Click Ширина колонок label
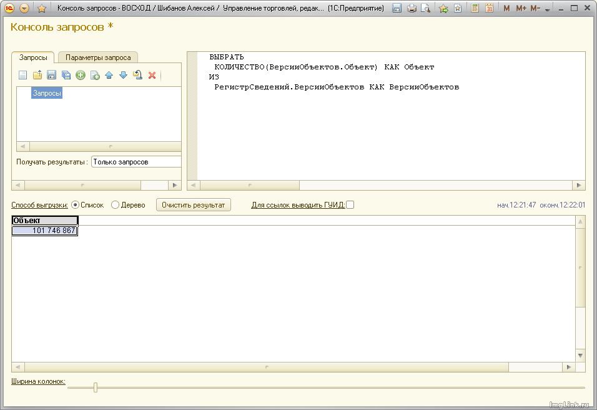Image resolution: width=597 pixels, height=410 pixels. [38, 381]
